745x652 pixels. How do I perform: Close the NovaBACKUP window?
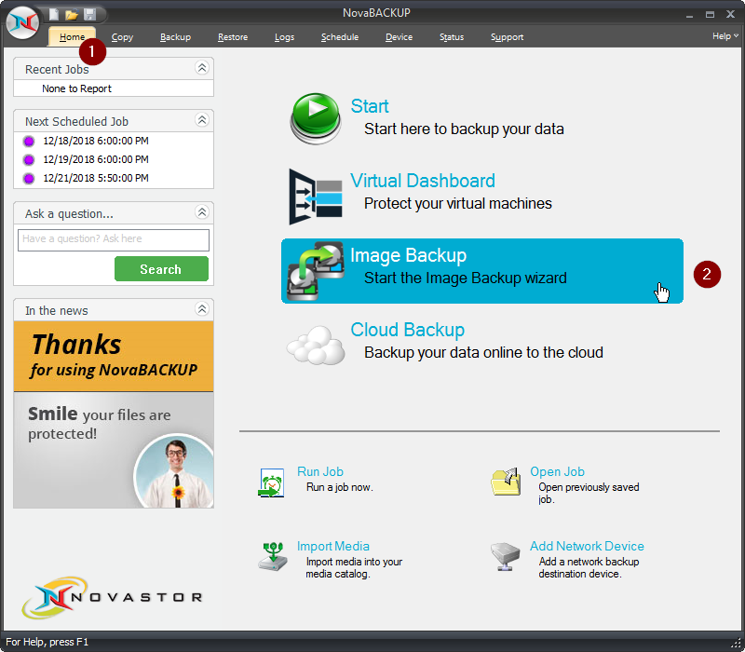tap(731, 15)
